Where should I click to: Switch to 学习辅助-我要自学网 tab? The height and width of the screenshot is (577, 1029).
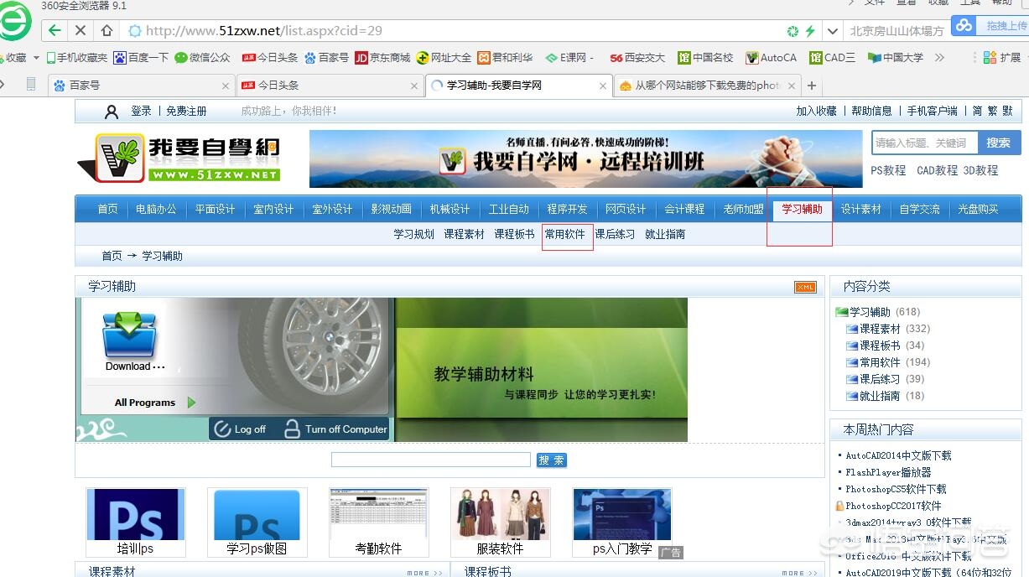[518, 86]
